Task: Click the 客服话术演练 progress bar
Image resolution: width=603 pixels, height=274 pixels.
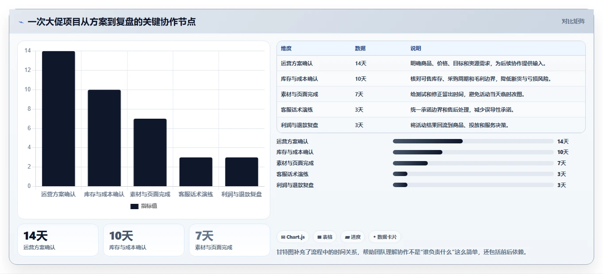Action: point(473,174)
